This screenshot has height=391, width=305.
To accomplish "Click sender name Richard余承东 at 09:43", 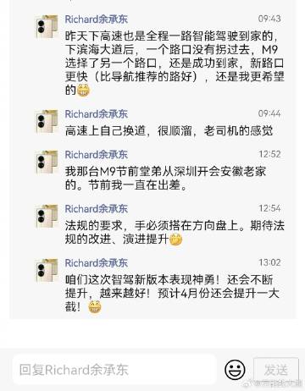I will pyautogui.click(x=97, y=19).
